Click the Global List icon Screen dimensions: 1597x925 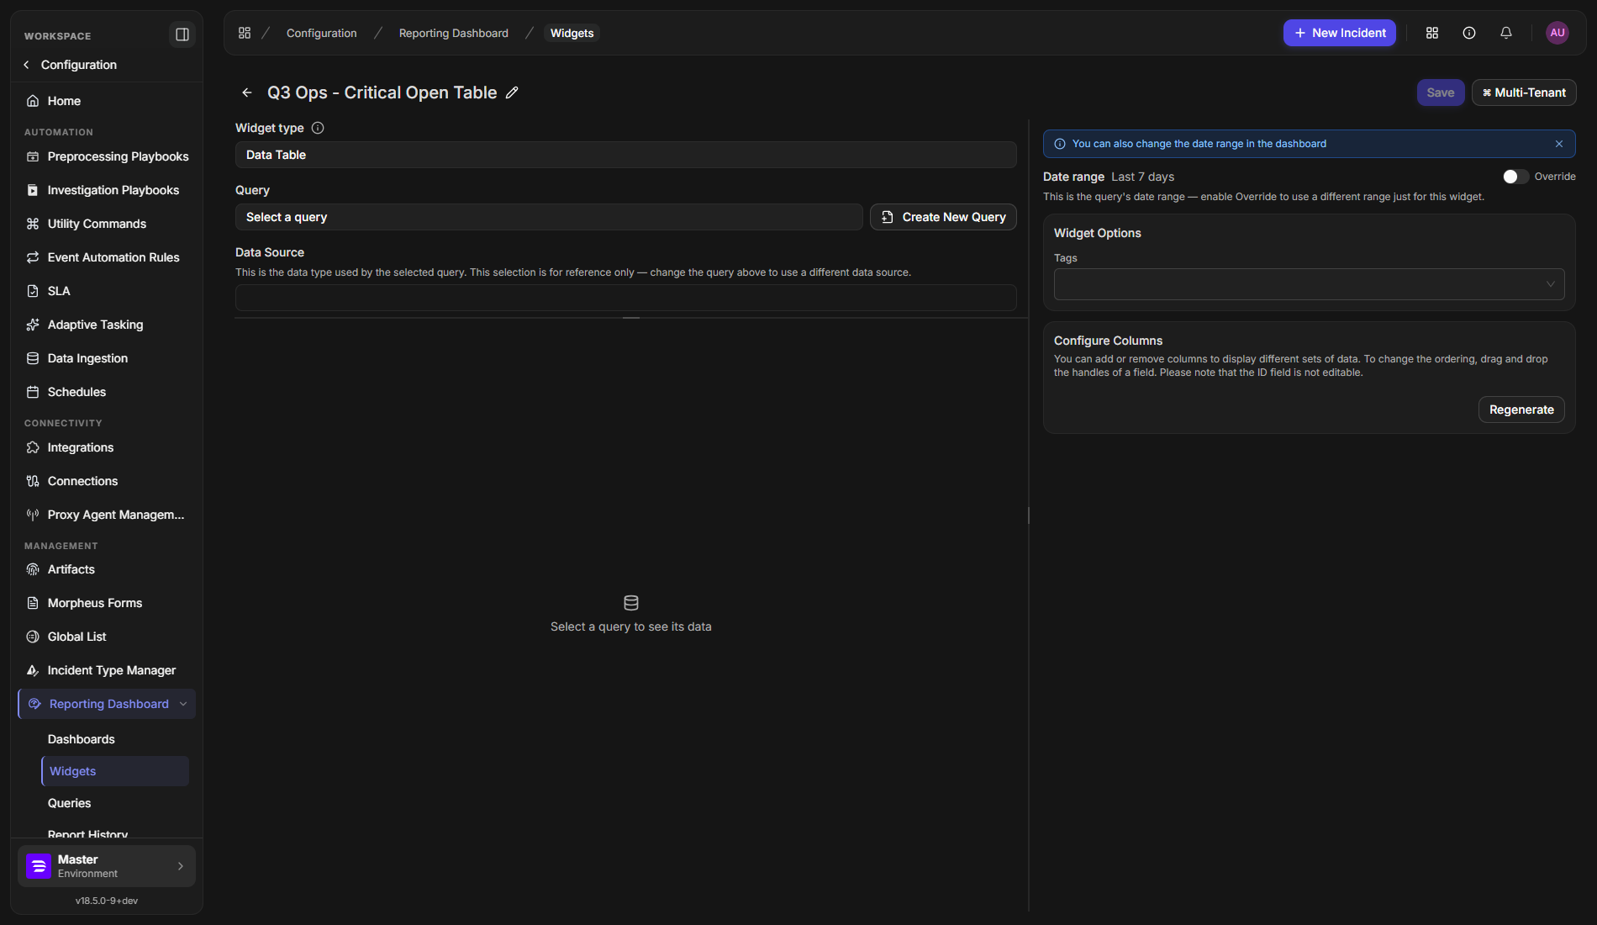[33, 637]
